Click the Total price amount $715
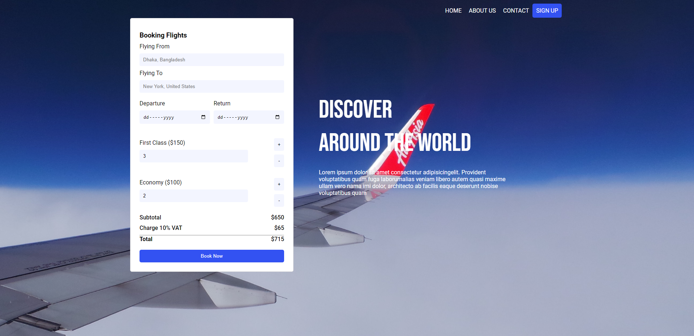Screen dimensions: 694x336 (x=277, y=239)
